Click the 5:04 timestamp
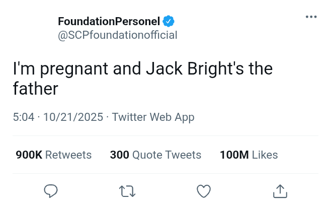 pos(24,117)
